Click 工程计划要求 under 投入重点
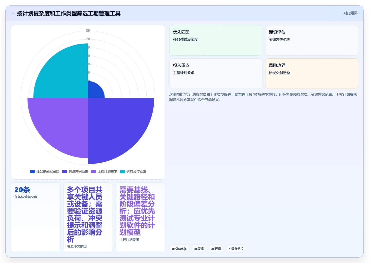Viewport: 369px width, 263px height. 184,73
